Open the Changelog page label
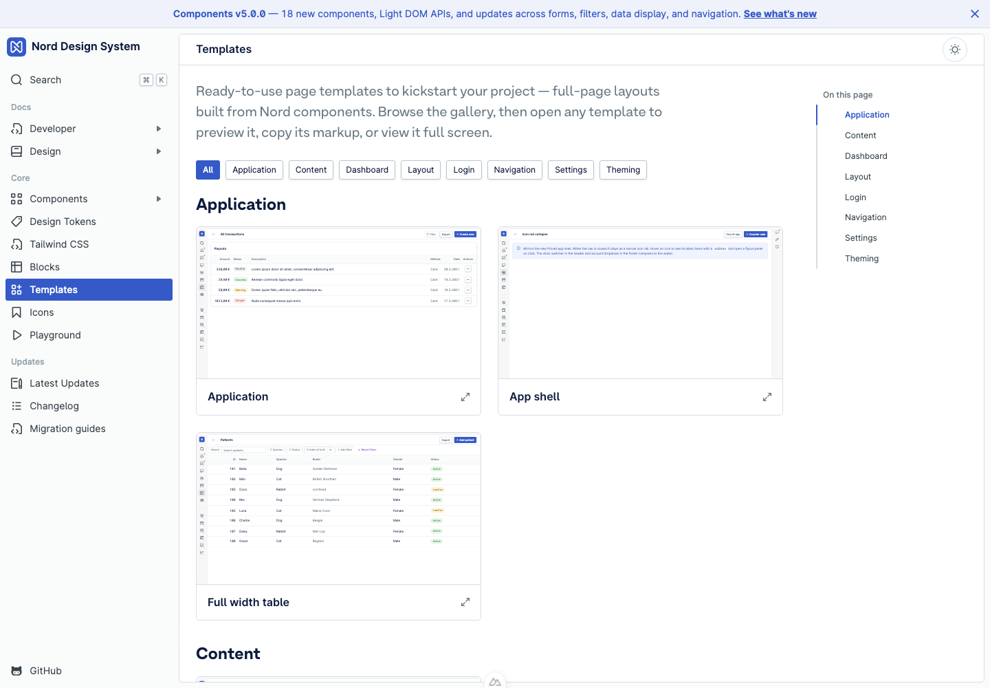This screenshot has width=990, height=688. click(x=54, y=406)
